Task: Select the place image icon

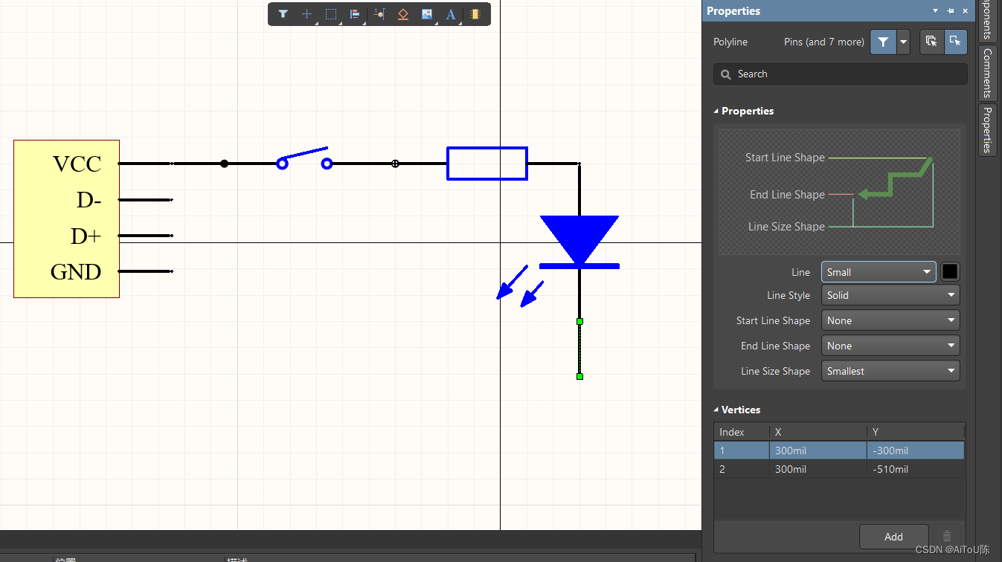Action: pyautogui.click(x=426, y=13)
